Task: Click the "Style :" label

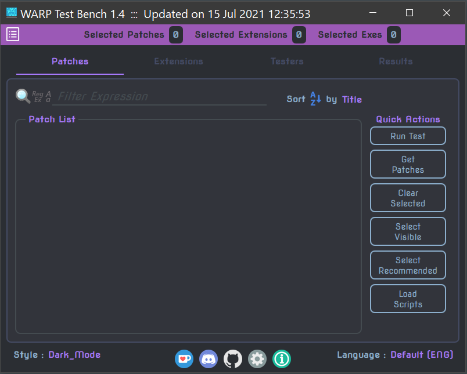Action: (29, 355)
